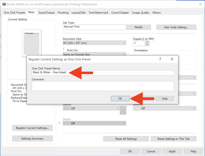Image resolution: width=205 pixels, height=156 pixels.
Task: Open the Layout Off dropdown
Action: click(x=91, y=108)
